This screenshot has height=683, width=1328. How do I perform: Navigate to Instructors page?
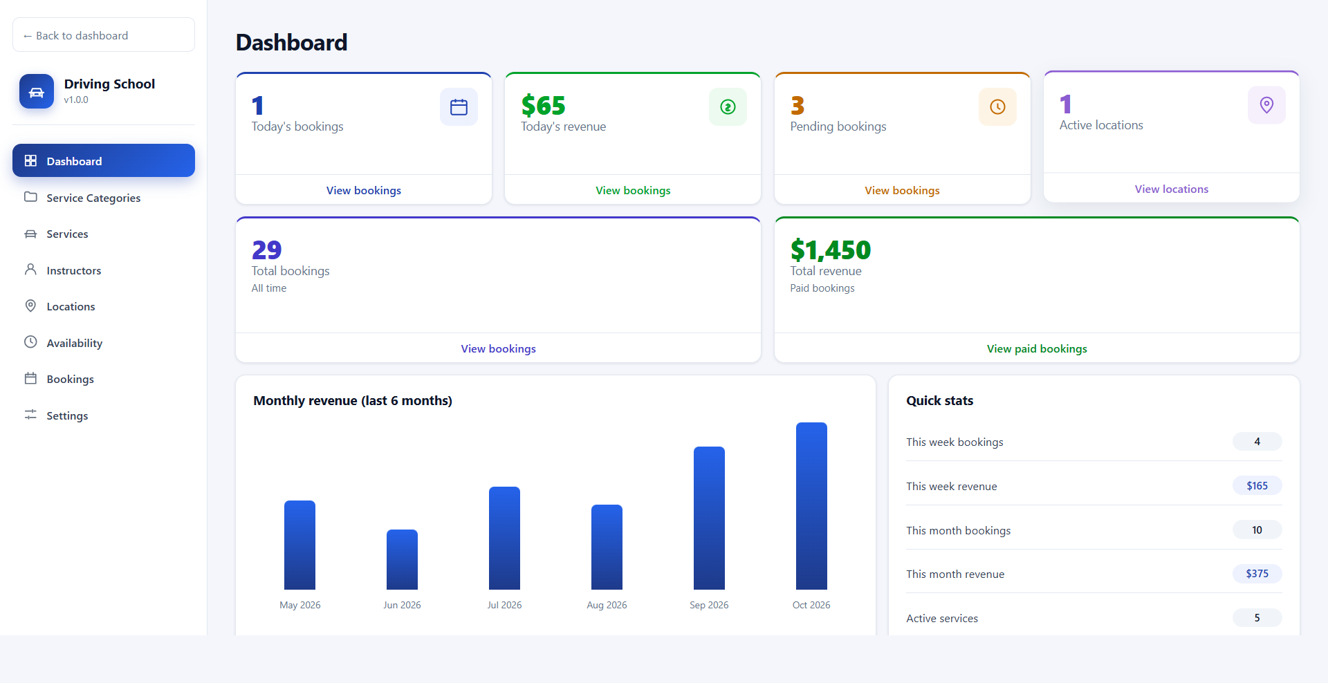[x=104, y=270]
